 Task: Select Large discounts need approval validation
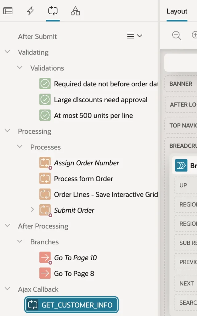tap(101, 100)
